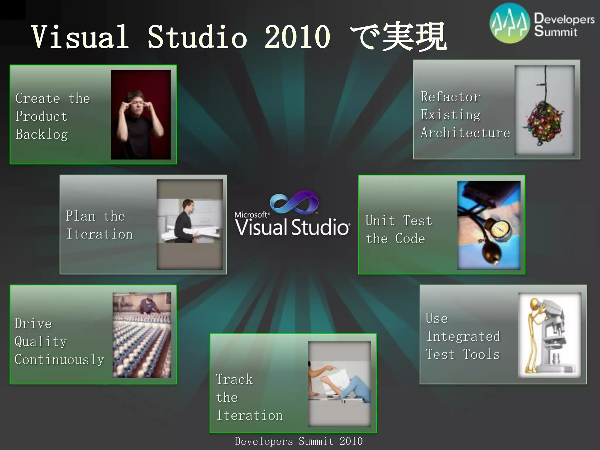Select the man thinking photo

(141, 115)
